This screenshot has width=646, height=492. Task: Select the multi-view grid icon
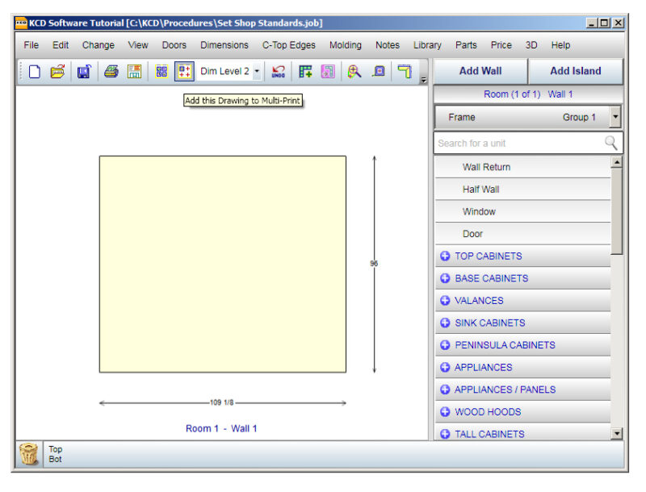[161, 72]
